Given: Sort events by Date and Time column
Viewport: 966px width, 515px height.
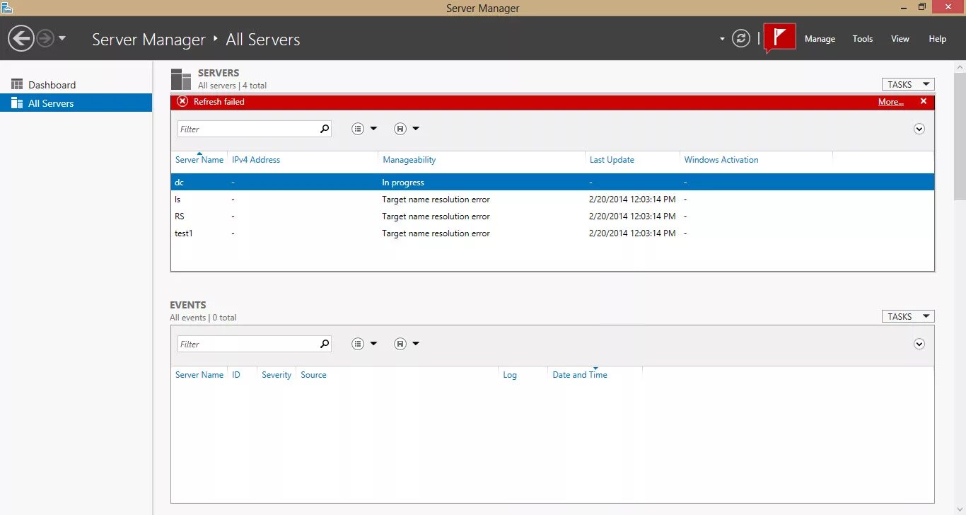Looking at the screenshot, I should [580, 375].
